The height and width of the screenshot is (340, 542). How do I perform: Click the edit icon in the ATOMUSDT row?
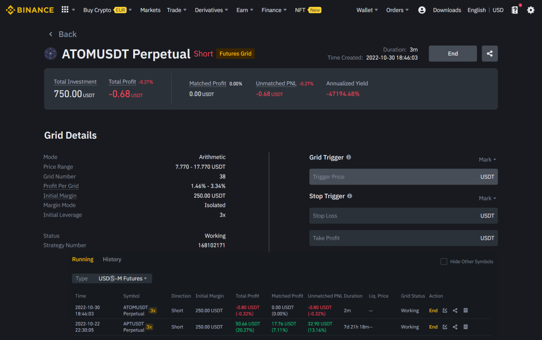[x=445, y=311]
